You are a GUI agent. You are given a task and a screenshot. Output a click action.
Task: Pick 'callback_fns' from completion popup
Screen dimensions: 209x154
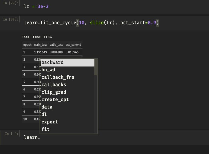coord(67,77)
